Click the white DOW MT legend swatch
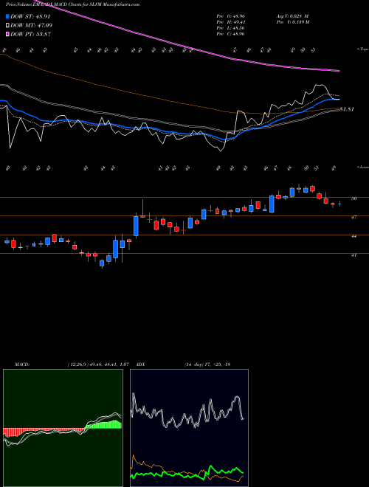 [8, 26]
